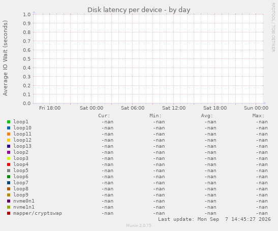Click the Munin 2.0.75 version text
The image size is (278, 231).
pos(139,225)
